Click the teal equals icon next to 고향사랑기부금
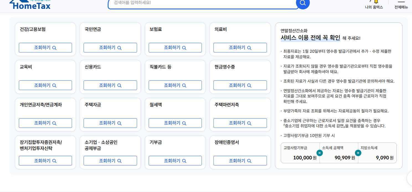 [320, 152]
